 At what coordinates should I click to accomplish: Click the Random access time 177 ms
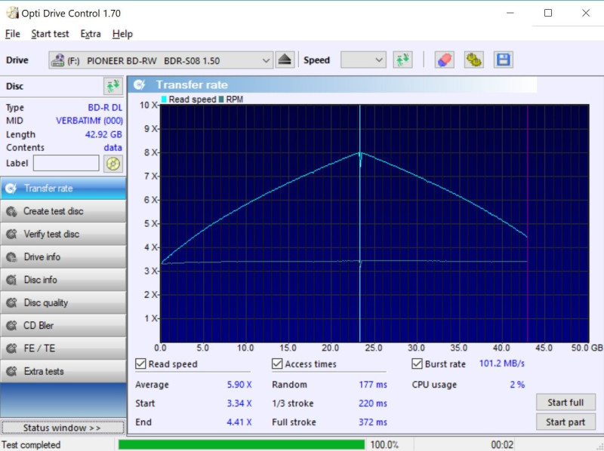(373, 385)
